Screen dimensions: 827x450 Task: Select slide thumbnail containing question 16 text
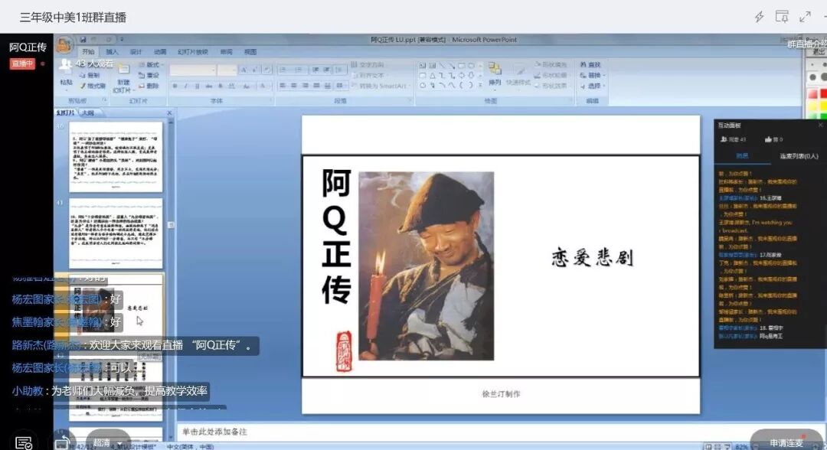116,233
